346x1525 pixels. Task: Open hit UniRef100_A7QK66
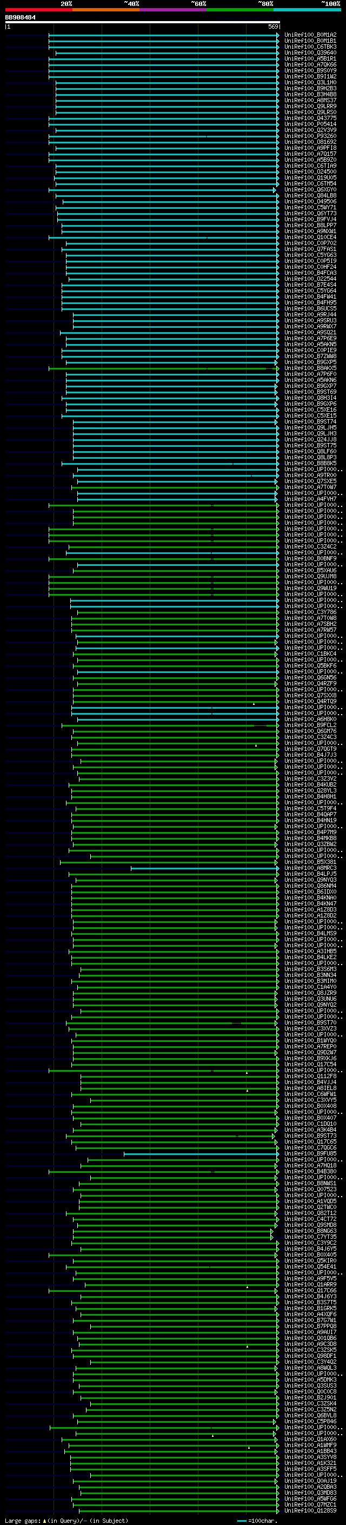pyautogui.click(x=310, y=64)
